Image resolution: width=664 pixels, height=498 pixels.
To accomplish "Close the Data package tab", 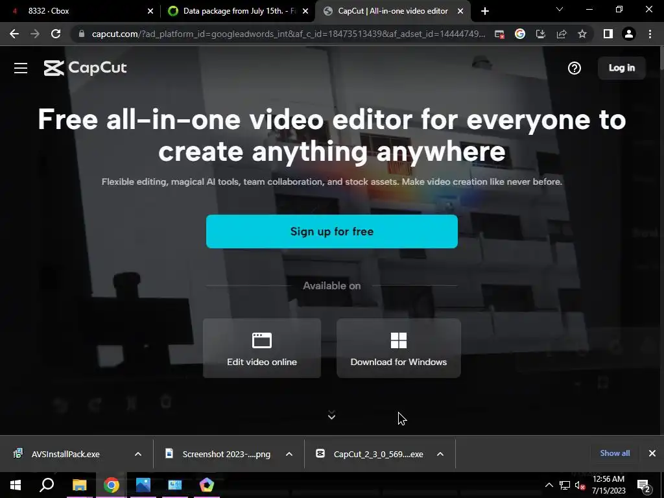I will [305, 12].
